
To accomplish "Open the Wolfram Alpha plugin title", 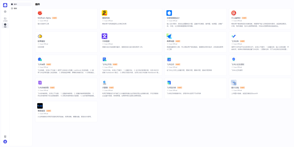I will pyautogui.click(x=44, y=18).
